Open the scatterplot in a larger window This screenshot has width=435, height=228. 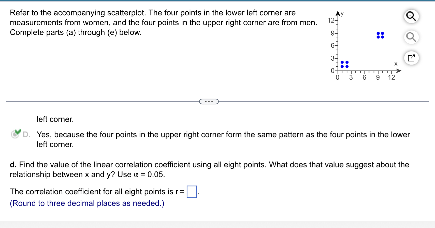[x=411, y=58]
